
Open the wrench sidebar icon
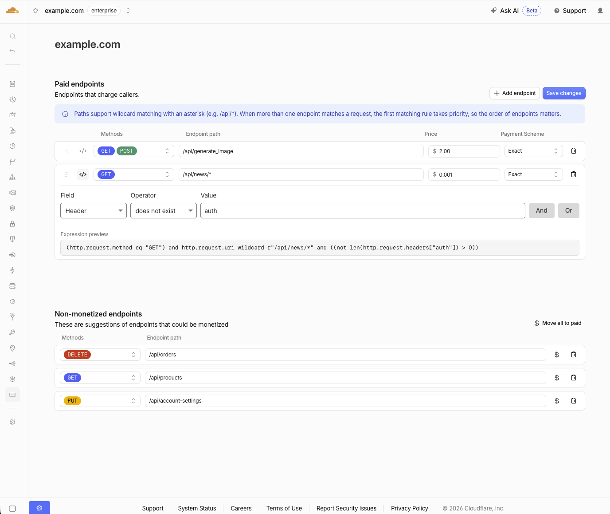tap(12, 332)
